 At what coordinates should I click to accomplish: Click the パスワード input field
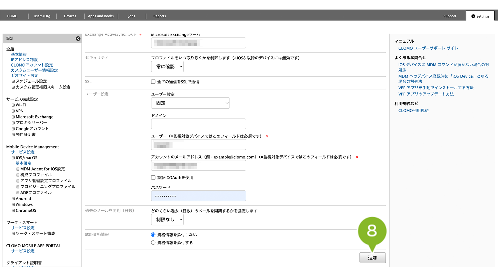[x=198, y=196]
